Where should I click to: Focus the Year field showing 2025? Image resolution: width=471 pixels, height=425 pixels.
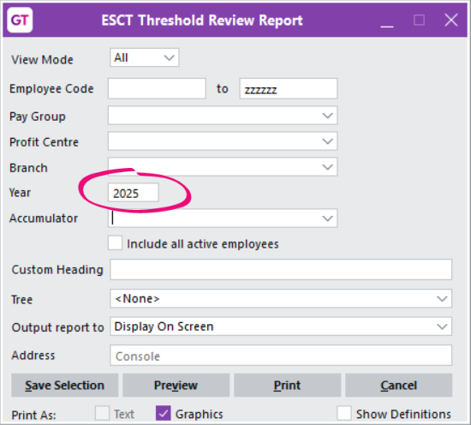tap(133, 193)
